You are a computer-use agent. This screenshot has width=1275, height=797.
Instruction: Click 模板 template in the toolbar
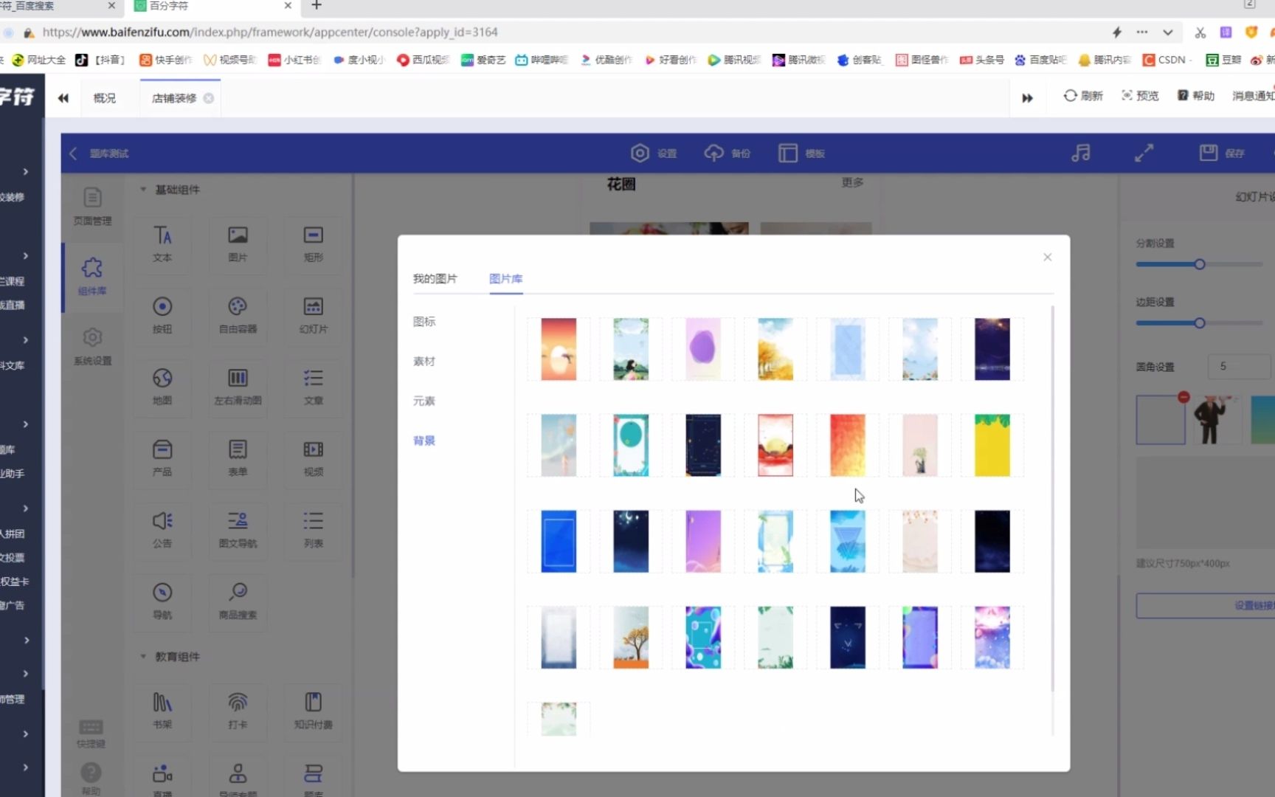pyautogui.click(x=802, y=153)
